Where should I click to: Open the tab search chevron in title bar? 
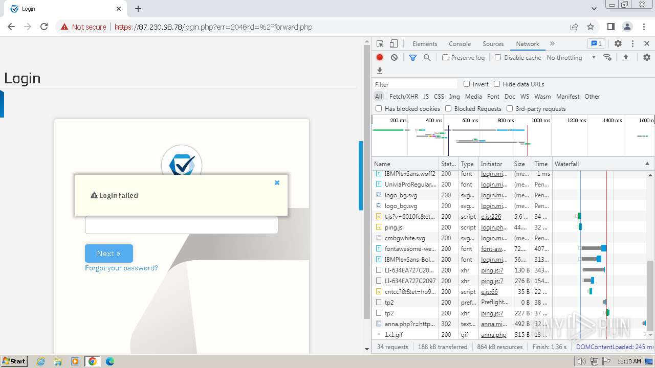pos(594,9)
